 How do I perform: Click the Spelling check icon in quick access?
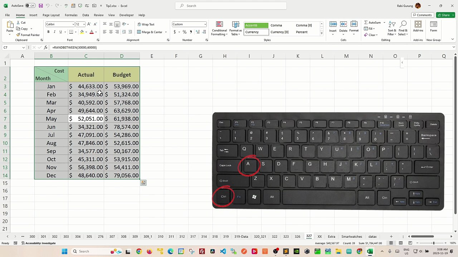pos(66,6)
